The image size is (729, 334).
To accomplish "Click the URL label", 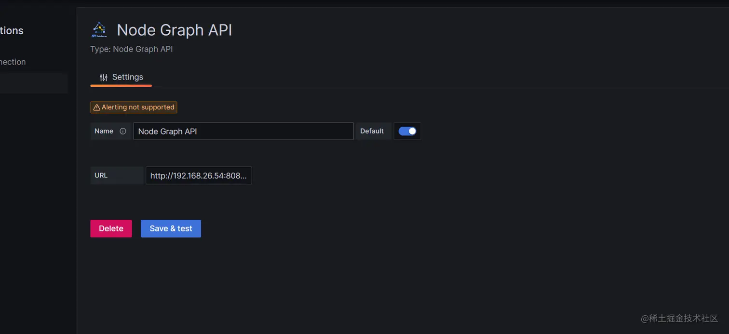I will pos(101,175).
